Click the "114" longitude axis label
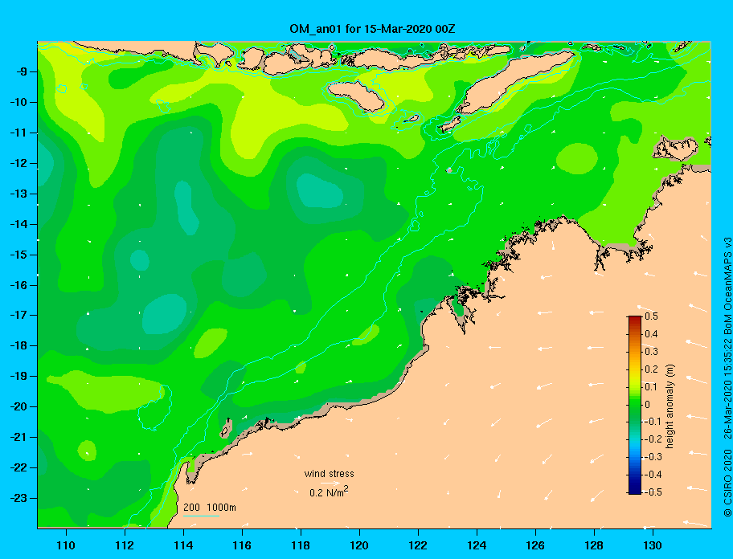Viewport: 733px width, 559px height. (183, 545)
